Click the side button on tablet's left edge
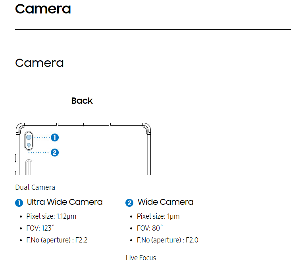The height and width of the screenshot is (271, 306). pyautogui.click(x=15, y=158)
